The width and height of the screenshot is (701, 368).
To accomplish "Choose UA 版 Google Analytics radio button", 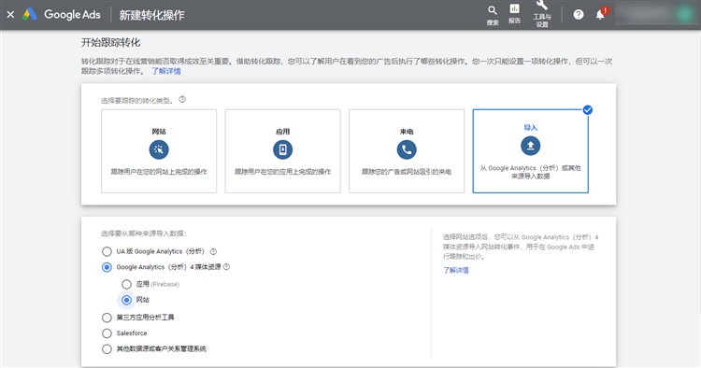I will point(107,251).
